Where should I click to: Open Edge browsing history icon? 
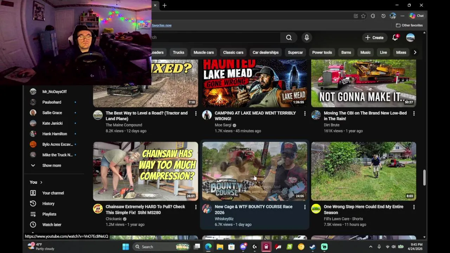(383, 16)
